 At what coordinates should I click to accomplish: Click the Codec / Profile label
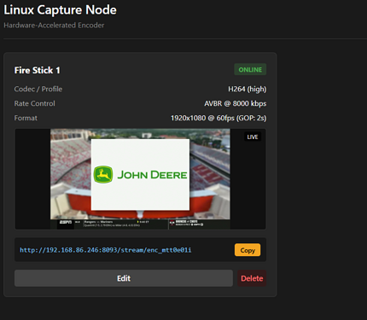[38, 89]
